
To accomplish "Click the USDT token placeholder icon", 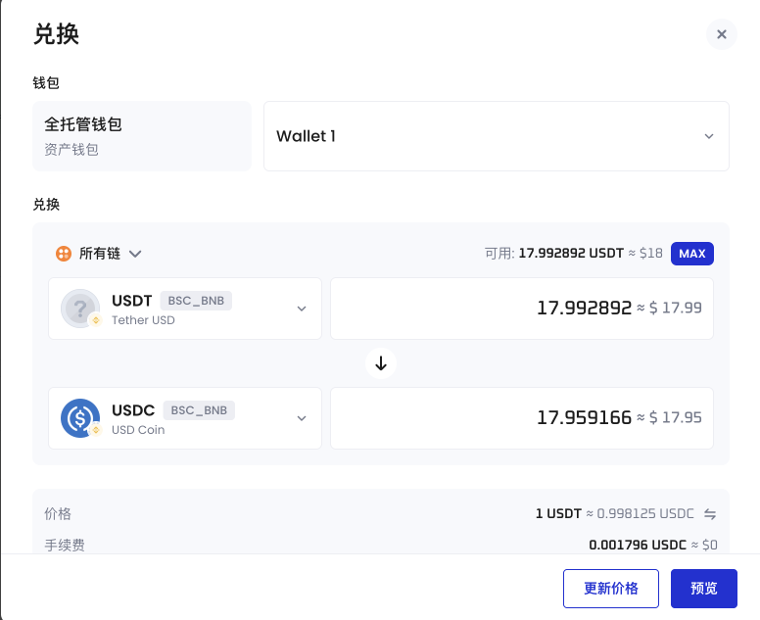I will [80, 309].
